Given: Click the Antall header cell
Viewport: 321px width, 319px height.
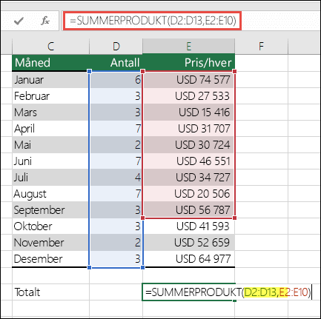Looking at the screenshot, I should pos(116,63).
